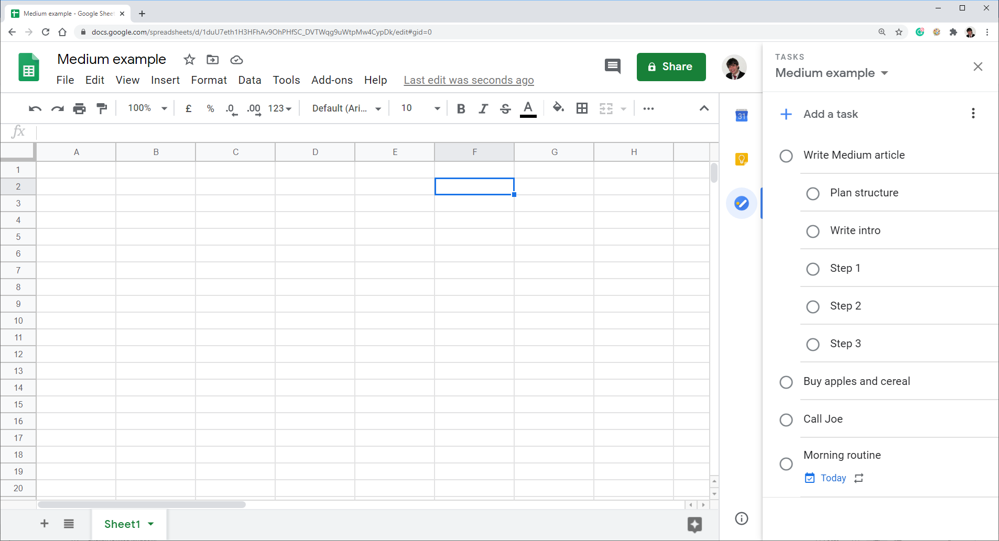Open Google Calendar in side panel

pyautogui.click(x=741, y=116)
